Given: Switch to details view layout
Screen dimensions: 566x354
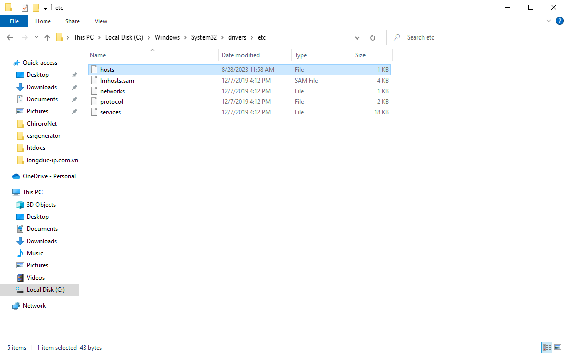Looking at the screenshot, I should click(547, 348).
